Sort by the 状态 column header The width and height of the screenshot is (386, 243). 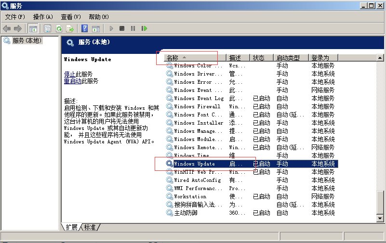(262, 58)
